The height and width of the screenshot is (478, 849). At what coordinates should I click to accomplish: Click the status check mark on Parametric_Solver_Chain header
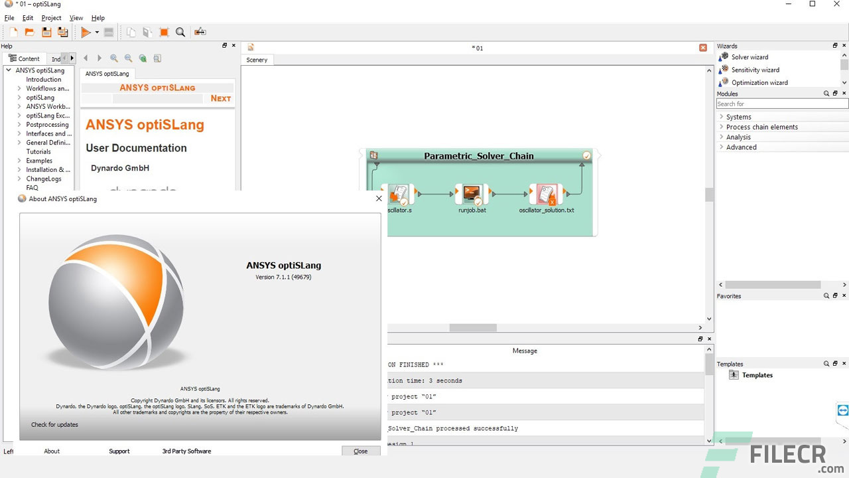pos(586,156)
